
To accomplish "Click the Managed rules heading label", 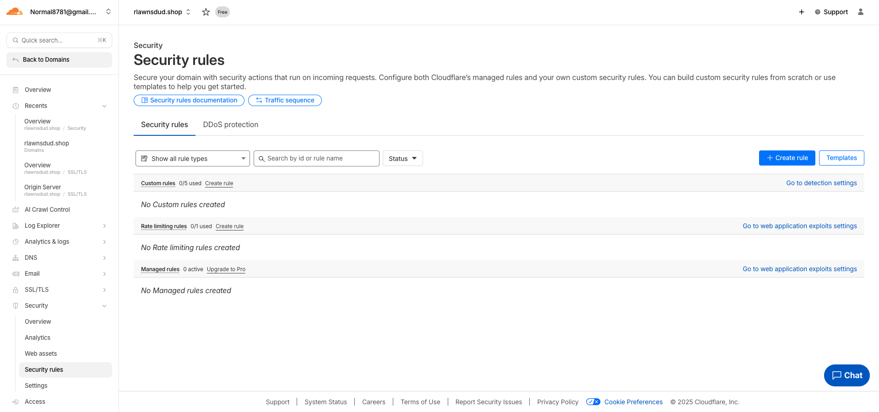I will [160, 269].
